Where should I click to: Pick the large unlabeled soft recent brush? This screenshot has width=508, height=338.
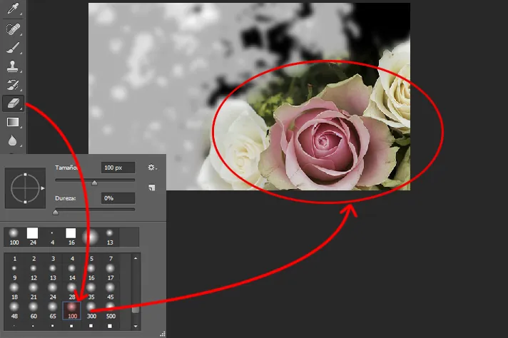tap(91, 237)
